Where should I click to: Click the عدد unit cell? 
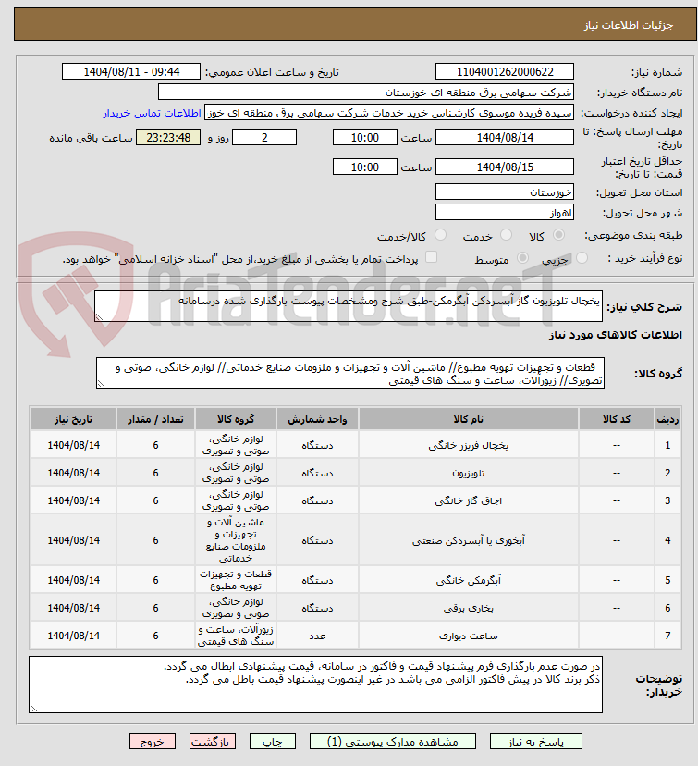click(x=317, y=636)
